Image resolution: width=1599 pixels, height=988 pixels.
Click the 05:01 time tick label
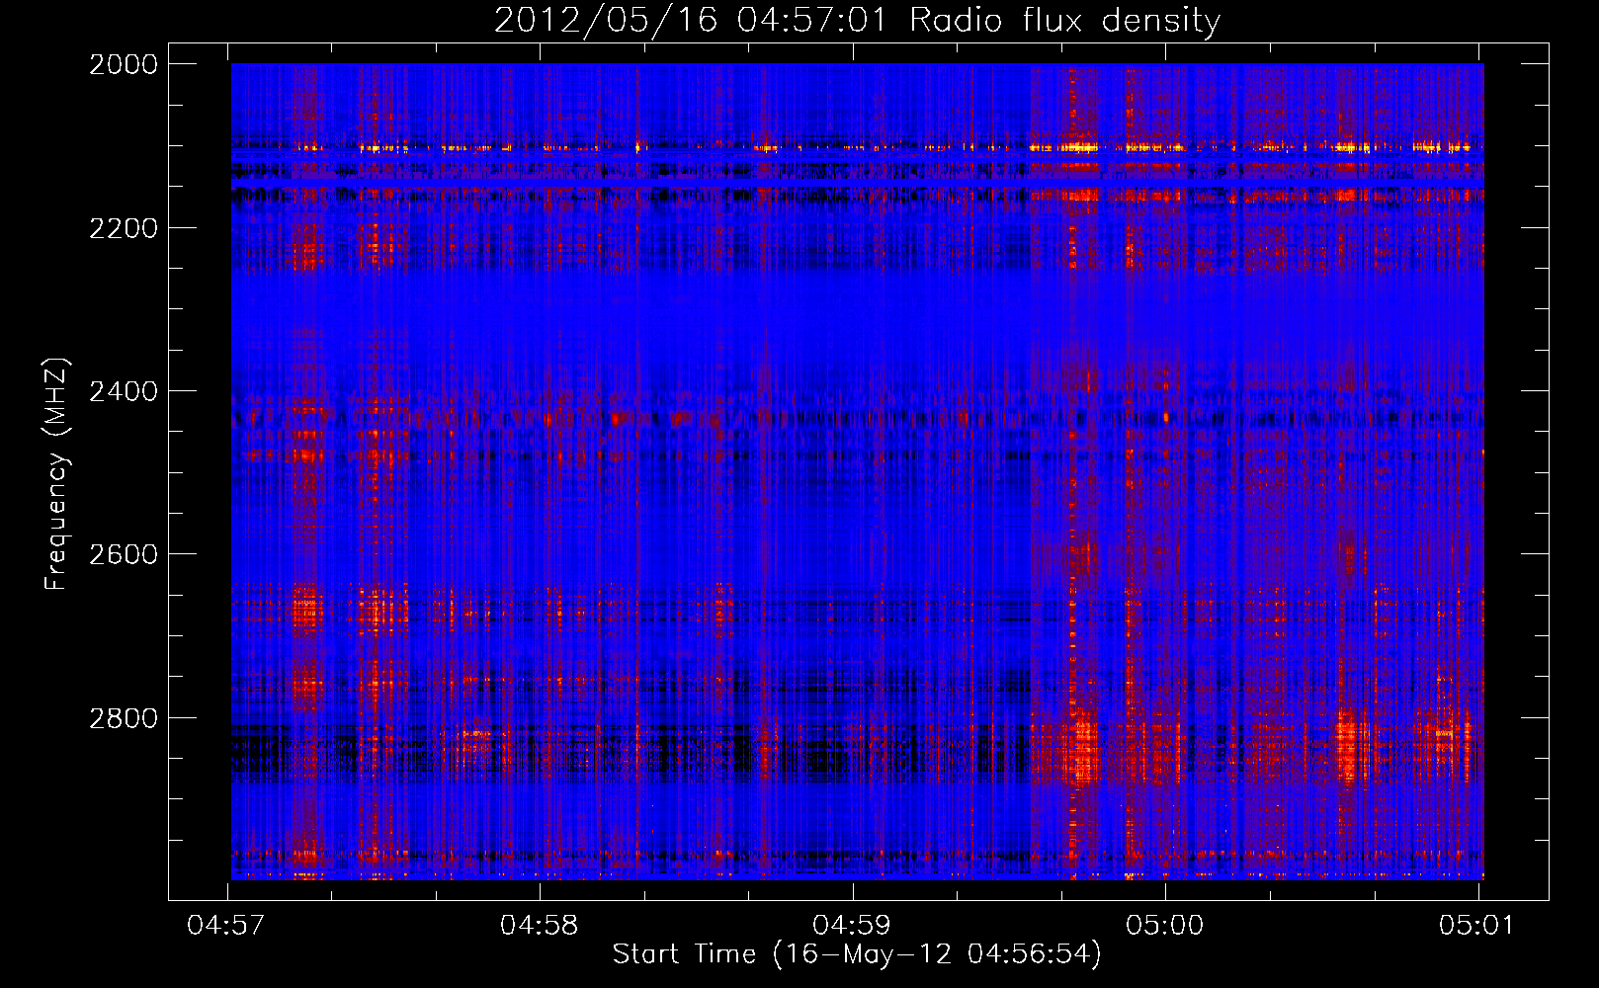coord(1476,925)
